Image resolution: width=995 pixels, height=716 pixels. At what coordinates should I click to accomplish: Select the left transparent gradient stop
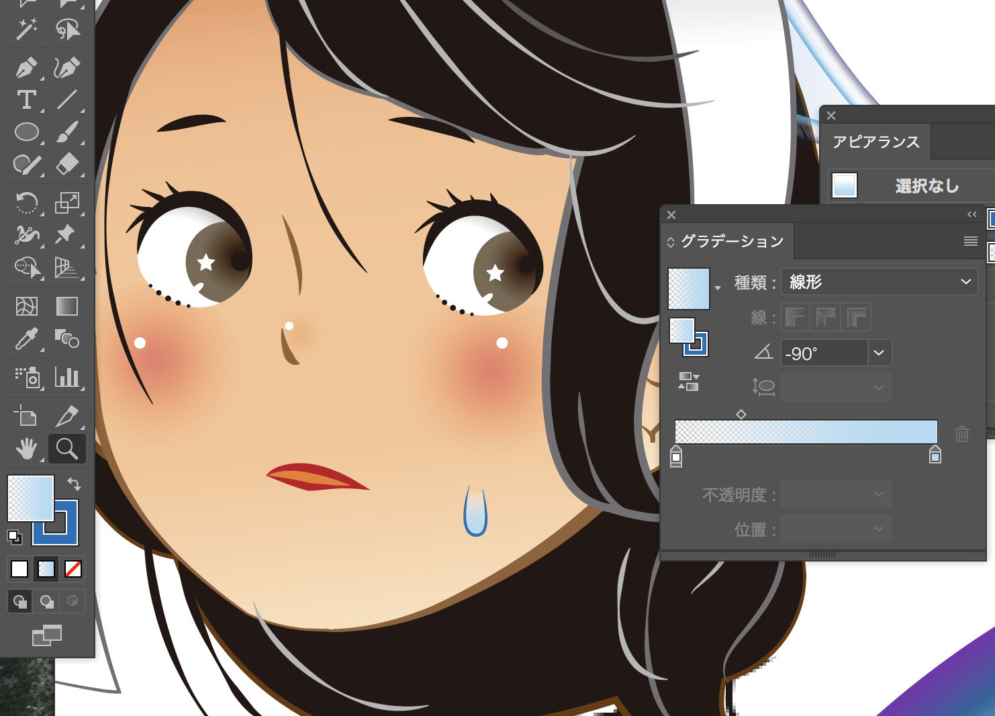pyautogui.click(x=676, y=455)
